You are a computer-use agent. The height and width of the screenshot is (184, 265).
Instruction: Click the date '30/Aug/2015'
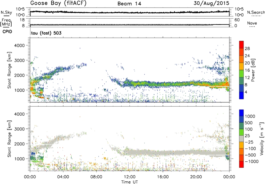point(211,3)
